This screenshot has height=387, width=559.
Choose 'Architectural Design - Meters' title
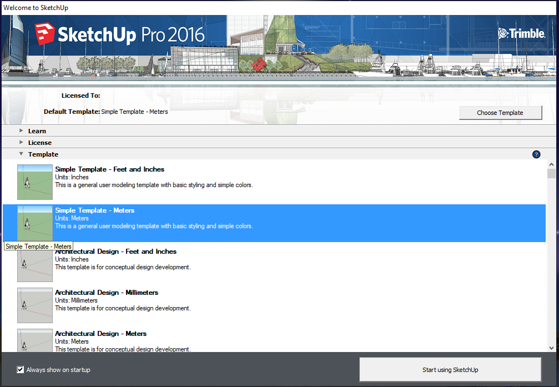click(101, 334)
